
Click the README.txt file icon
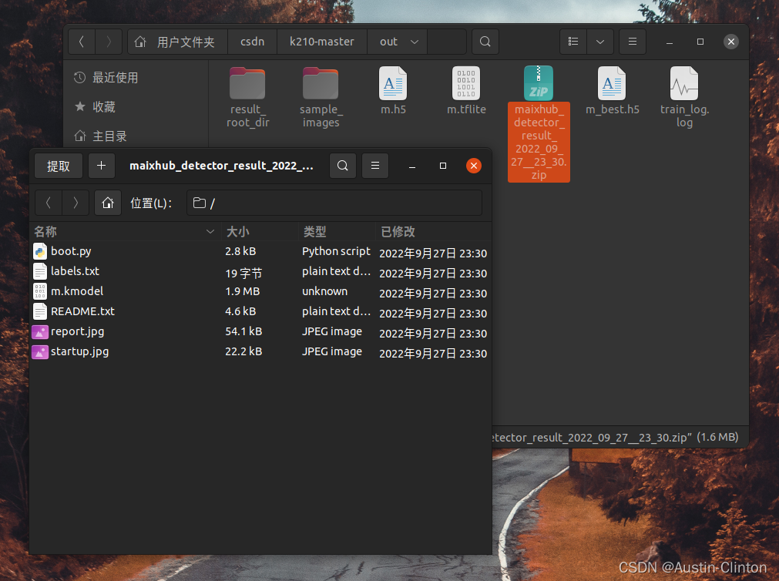[x=40, y=311]
